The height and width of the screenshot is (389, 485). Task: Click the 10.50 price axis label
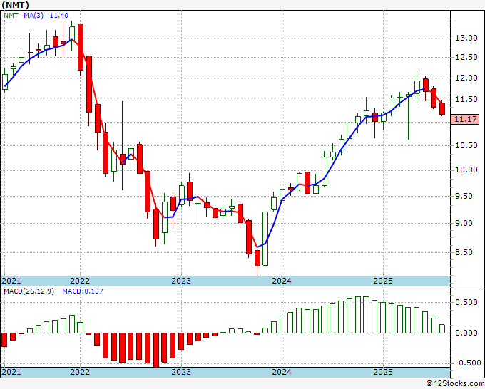466,145
